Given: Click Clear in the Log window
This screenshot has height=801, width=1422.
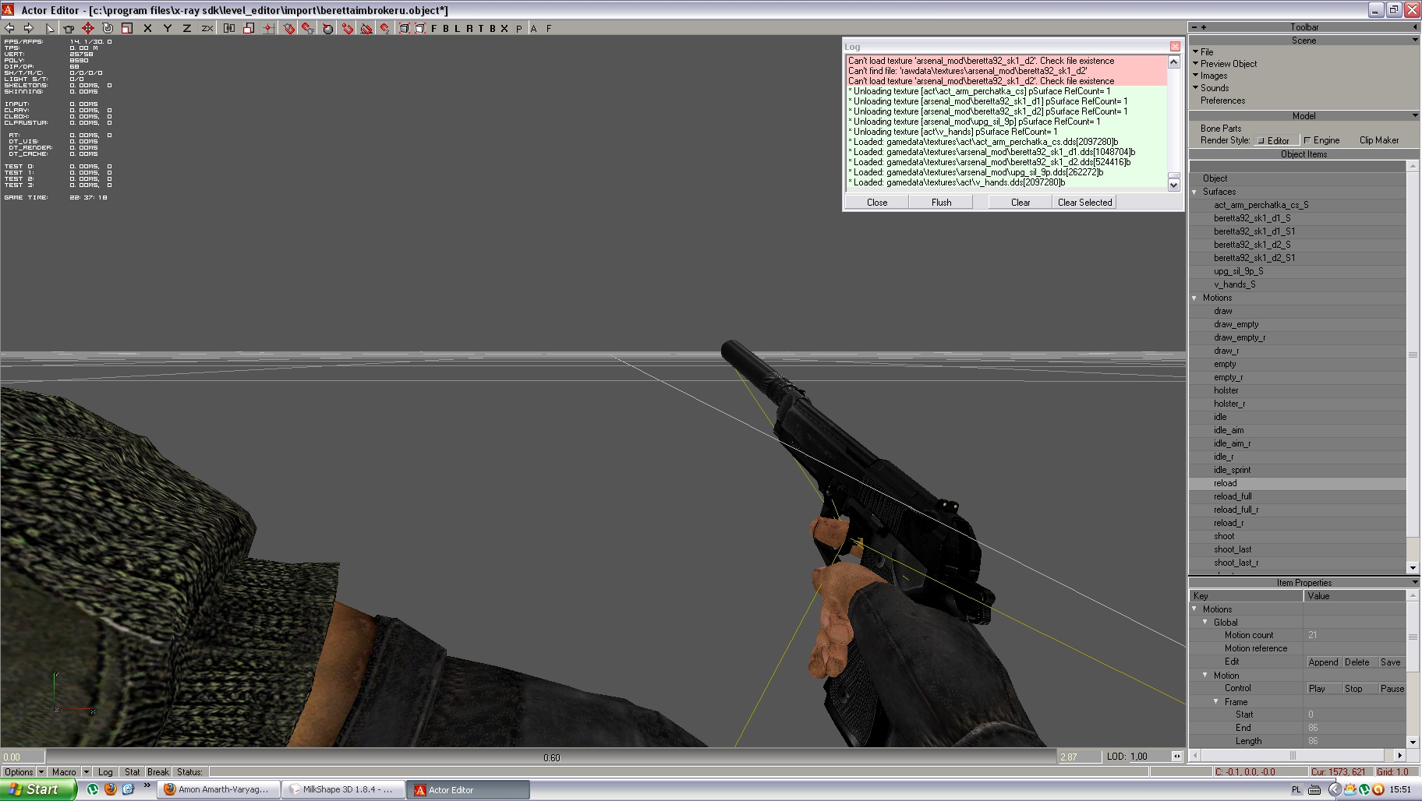Looking at the screenshot, I should pos(1021,203).
